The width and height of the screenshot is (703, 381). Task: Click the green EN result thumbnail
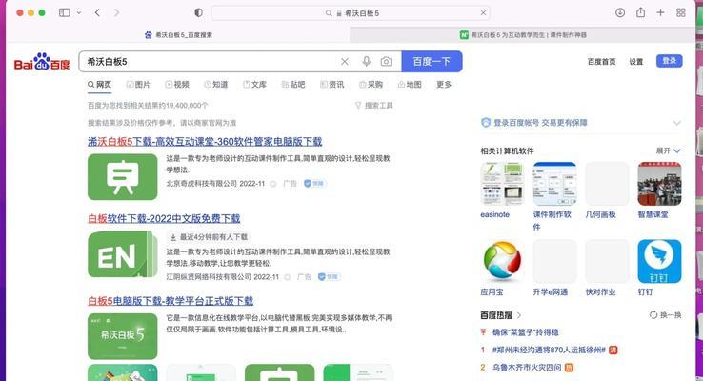pos(122,254)
